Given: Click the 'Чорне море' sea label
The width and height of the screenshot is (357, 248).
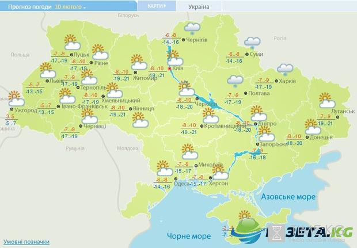Looking at the screenshot, I should tap(189, 236).
